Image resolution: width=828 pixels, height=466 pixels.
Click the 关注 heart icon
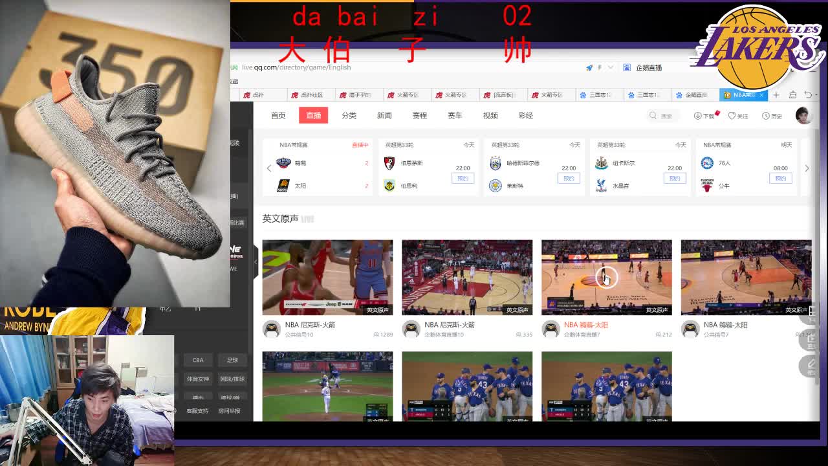click(x=732, y=116)
